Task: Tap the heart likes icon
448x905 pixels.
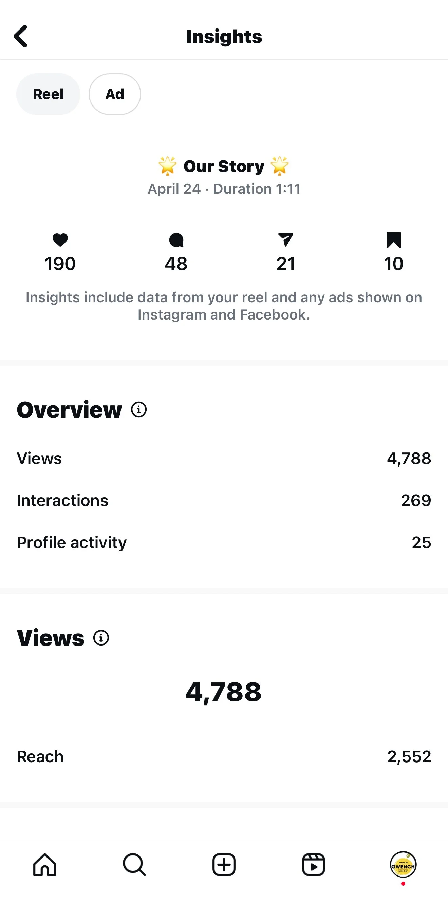Action: point(60,240)
